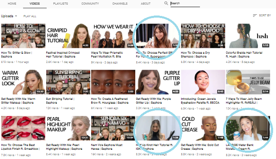Open Sephora Six ft. Nam Vo thumbnail

113,128
